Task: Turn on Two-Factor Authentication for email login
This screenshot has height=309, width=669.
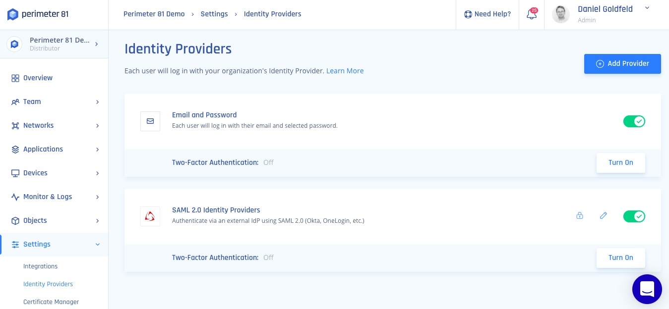Action: (621, 162)
